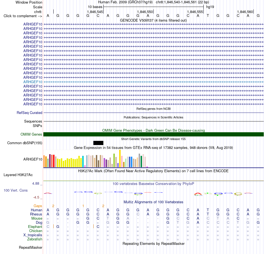Click the Gaps row label
This screenshot has height=254, width=264.
click(38, 206)
